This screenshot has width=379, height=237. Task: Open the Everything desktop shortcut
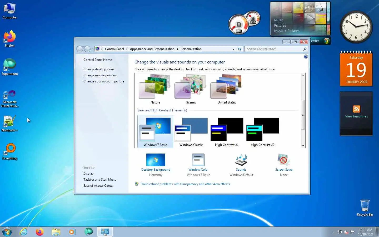[x=10, y=152]
